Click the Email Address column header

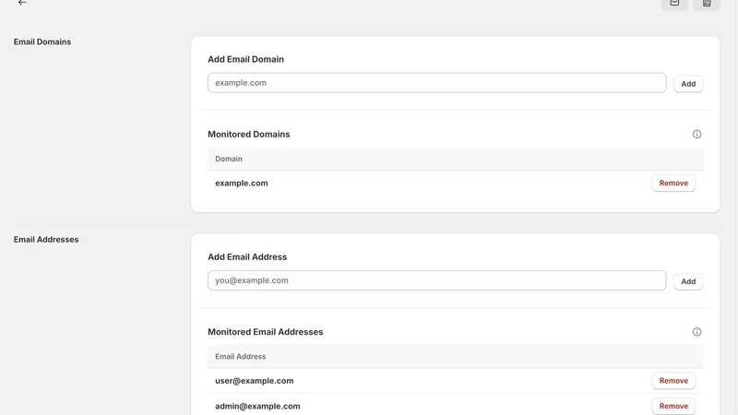point(241,356)
